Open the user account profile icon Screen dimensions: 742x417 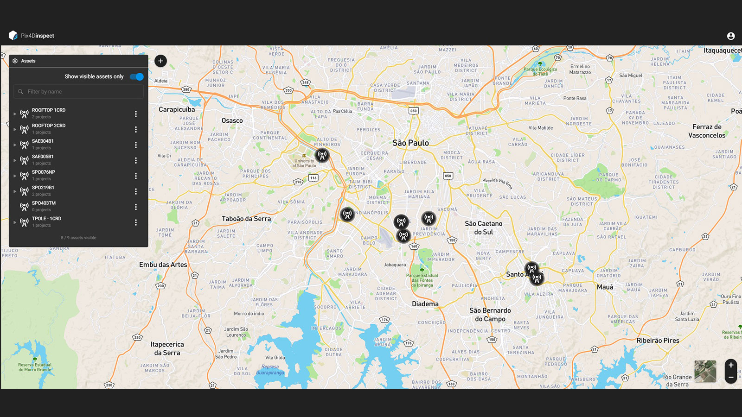731,36
